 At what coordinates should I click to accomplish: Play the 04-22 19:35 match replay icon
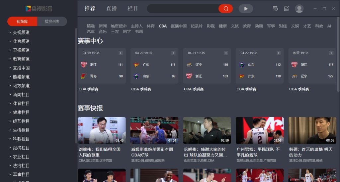[x=279, y=53]
